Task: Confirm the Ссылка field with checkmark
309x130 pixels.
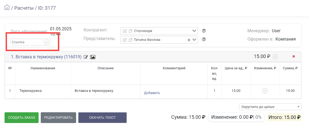Action: (46, 42)
